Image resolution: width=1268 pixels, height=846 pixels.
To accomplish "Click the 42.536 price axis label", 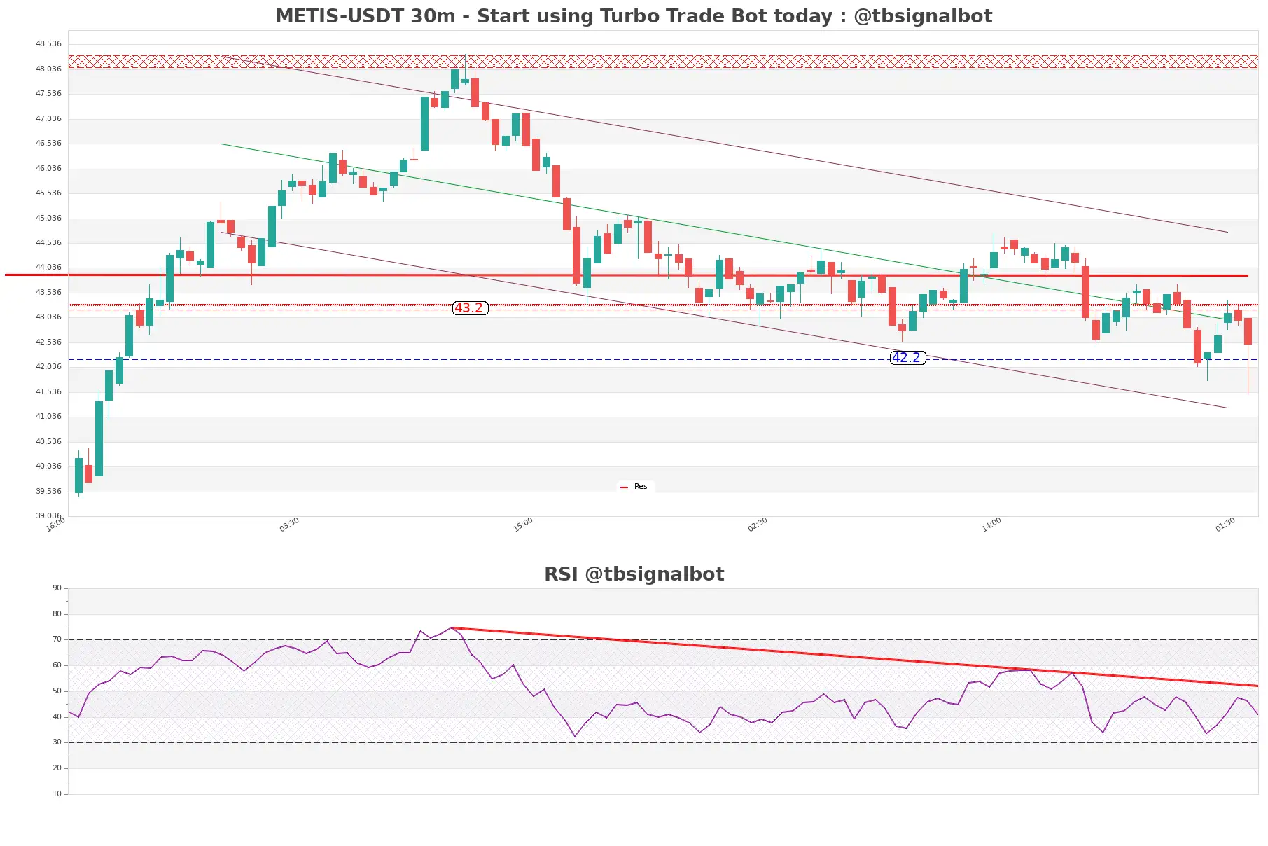I will point(48,342).
